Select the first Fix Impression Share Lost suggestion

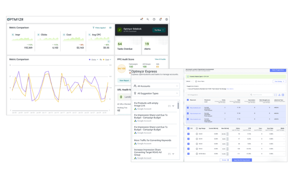click(x=155, y=118)
